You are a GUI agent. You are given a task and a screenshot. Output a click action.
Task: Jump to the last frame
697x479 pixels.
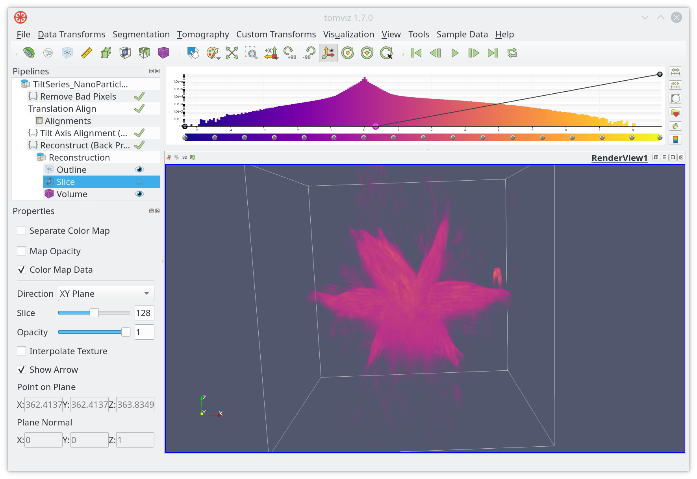pos(493,53)
